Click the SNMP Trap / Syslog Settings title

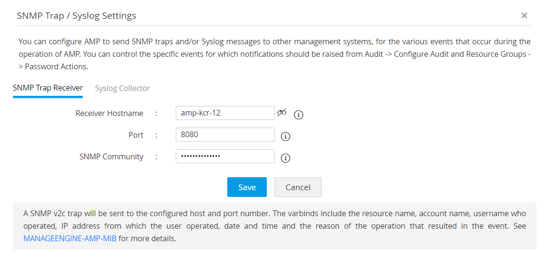[x=77, y=15]
